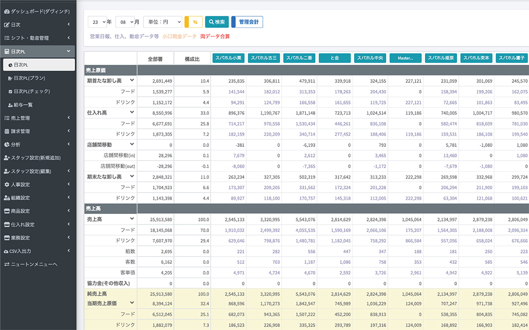Go to ニュートンメニューへ link
Viewport: 529px width, 330px height.
coord(31,264)
